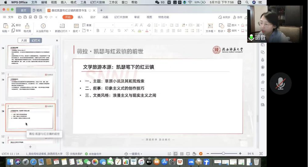Image resolution: width=308 pixels, height=167 pixels.
Task: Click the Save icon in quick toolbar
Action: pyautogui.click(x=25, y=17)
